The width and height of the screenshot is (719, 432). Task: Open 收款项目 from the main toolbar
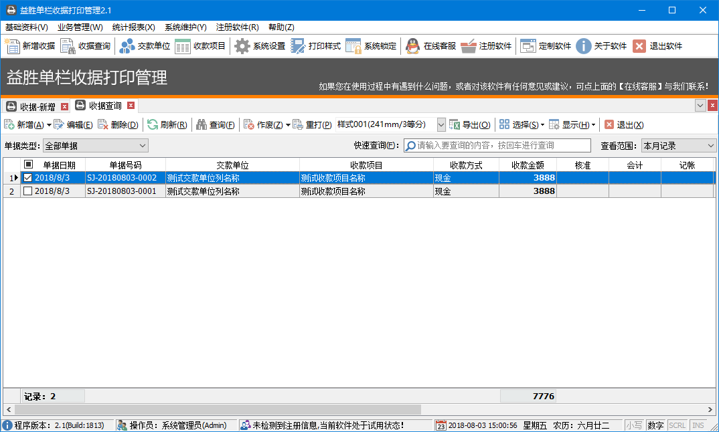200,46
